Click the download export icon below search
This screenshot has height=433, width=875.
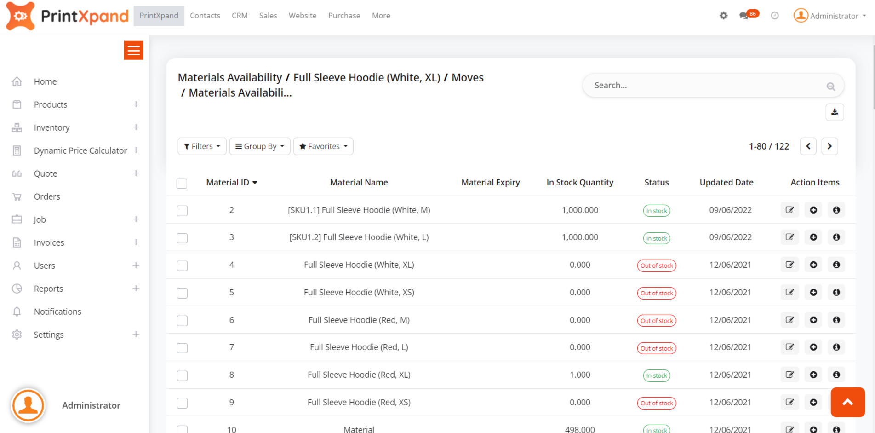pos(835,112)
